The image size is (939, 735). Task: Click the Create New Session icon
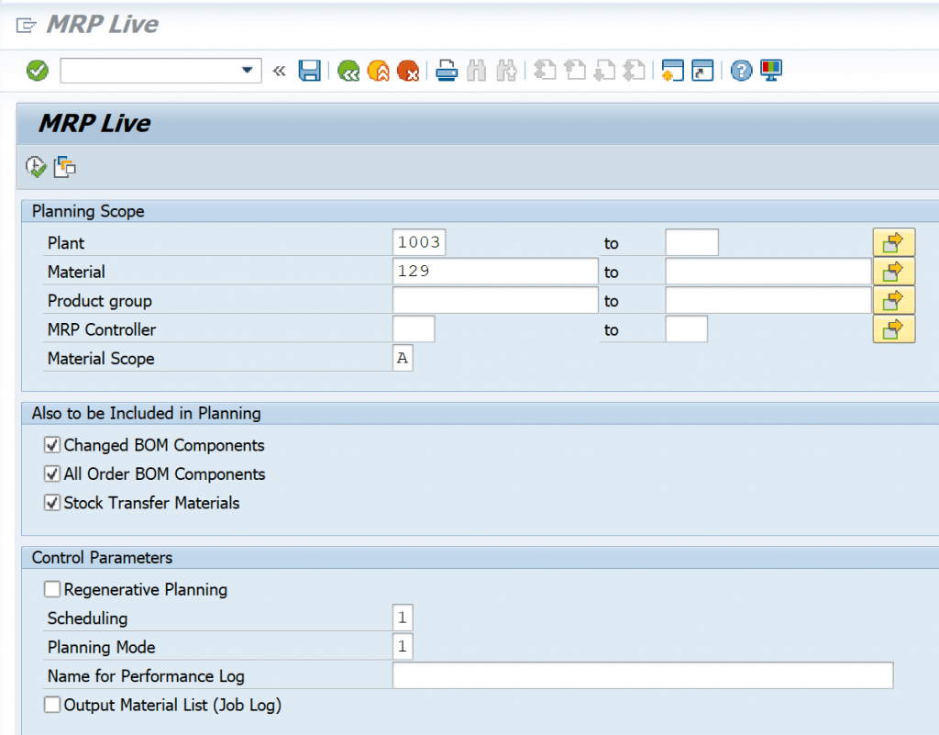(672, 71)
